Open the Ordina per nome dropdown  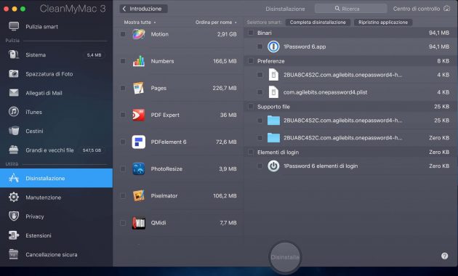tap(216, 23)
